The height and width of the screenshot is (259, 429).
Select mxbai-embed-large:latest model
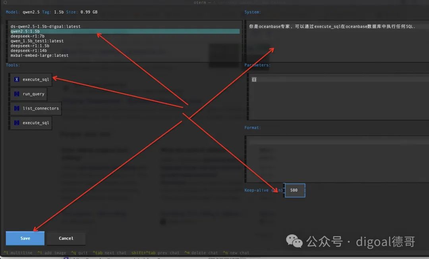(39, 56)
